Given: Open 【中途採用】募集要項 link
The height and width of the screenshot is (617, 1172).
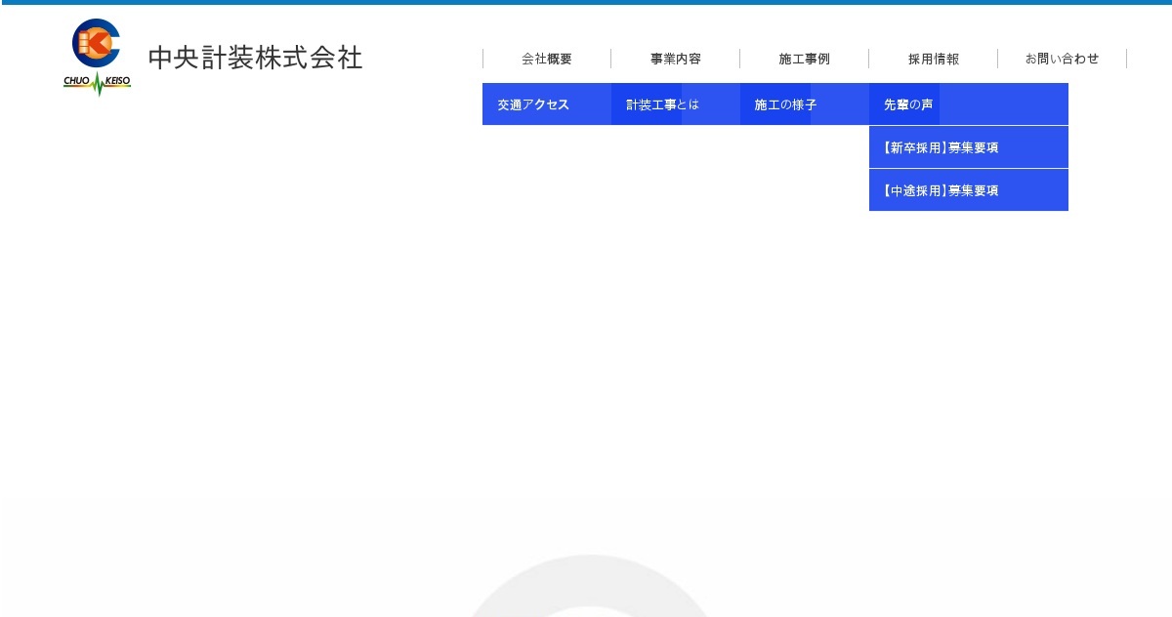Looking at the screenshot, I should [x=969, y=190].
